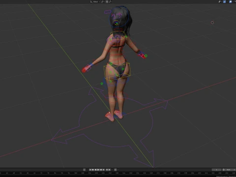Viewport: 236px width, 177px height.
Task: Toggle the show gizmo icon in header
Action: 224,1
